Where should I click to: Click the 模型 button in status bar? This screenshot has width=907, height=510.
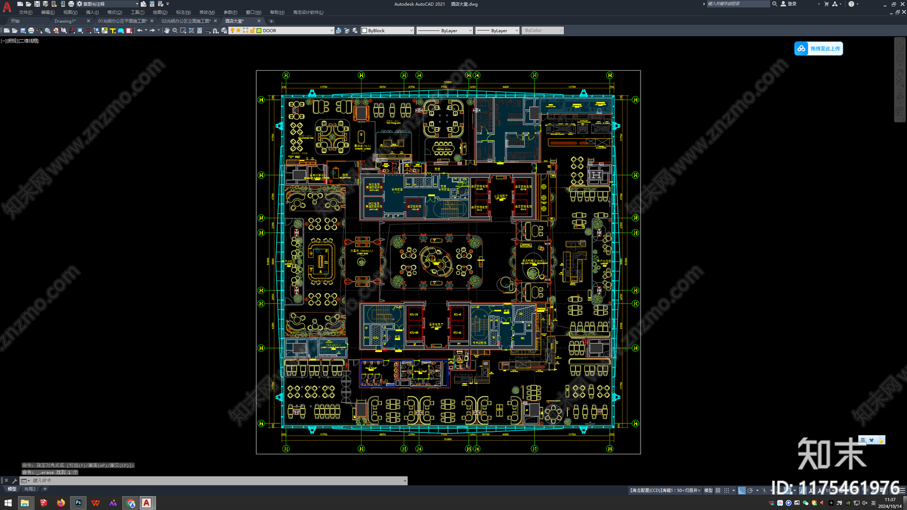click(x=708, y=491)
